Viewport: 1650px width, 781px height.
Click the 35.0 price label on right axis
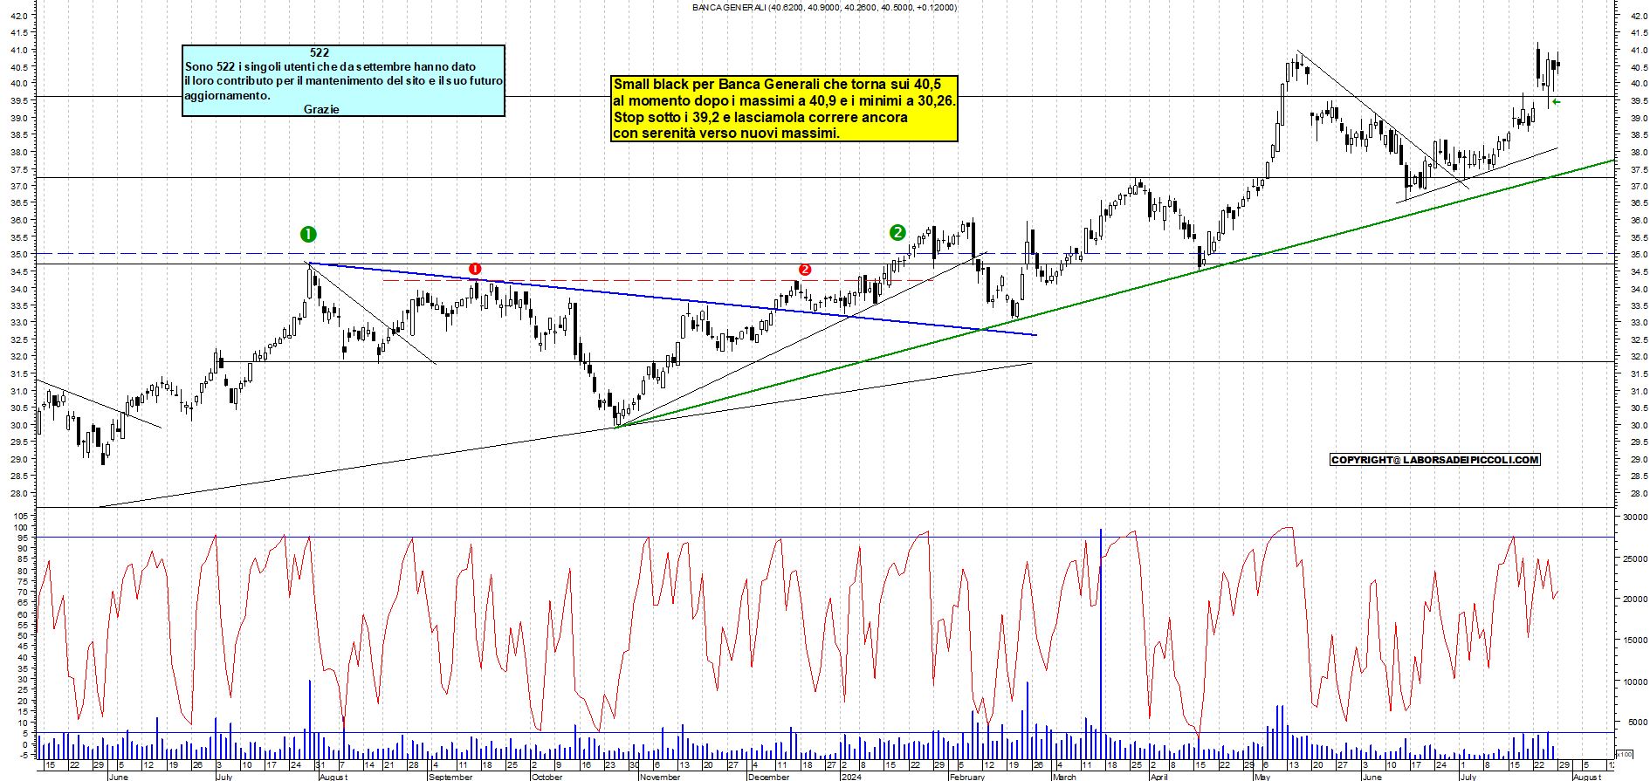1639,255
